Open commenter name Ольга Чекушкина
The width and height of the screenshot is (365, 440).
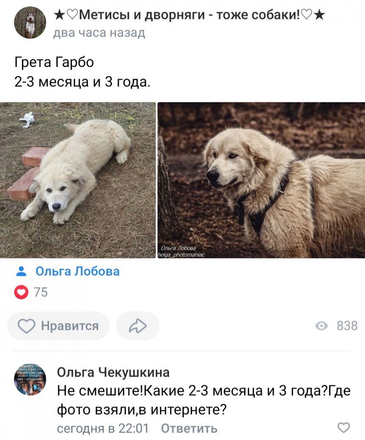coord(113,372)
